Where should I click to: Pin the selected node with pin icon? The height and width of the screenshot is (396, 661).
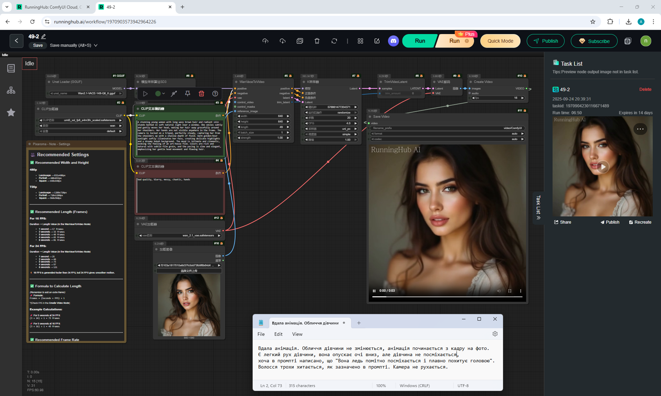coord(188,94)
